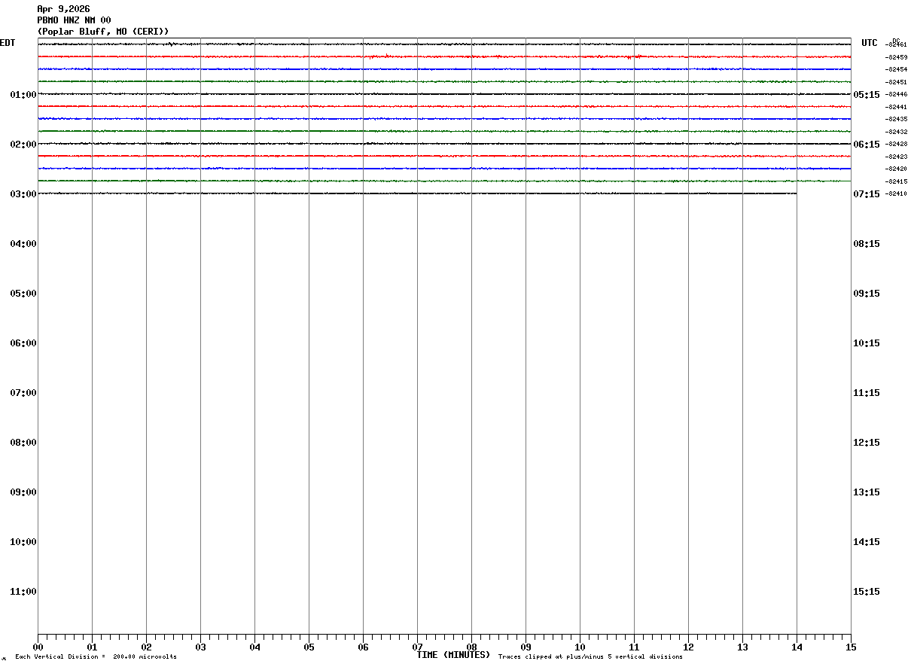Image resolution: width=911 pixels, height=667 pixels.
Task: Click the "(Poplar Bluff, MO (CERI))" station name
Action: (x=103, y=32)
